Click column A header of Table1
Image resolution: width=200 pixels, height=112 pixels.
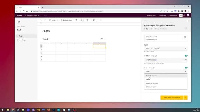point(49,43)
